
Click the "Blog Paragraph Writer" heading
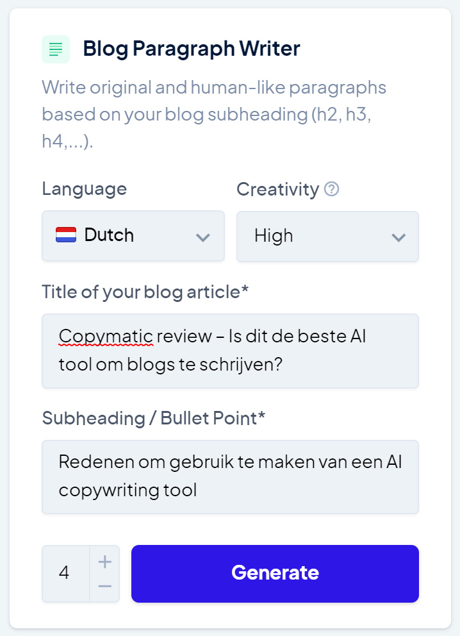click(x=191, y=49)
